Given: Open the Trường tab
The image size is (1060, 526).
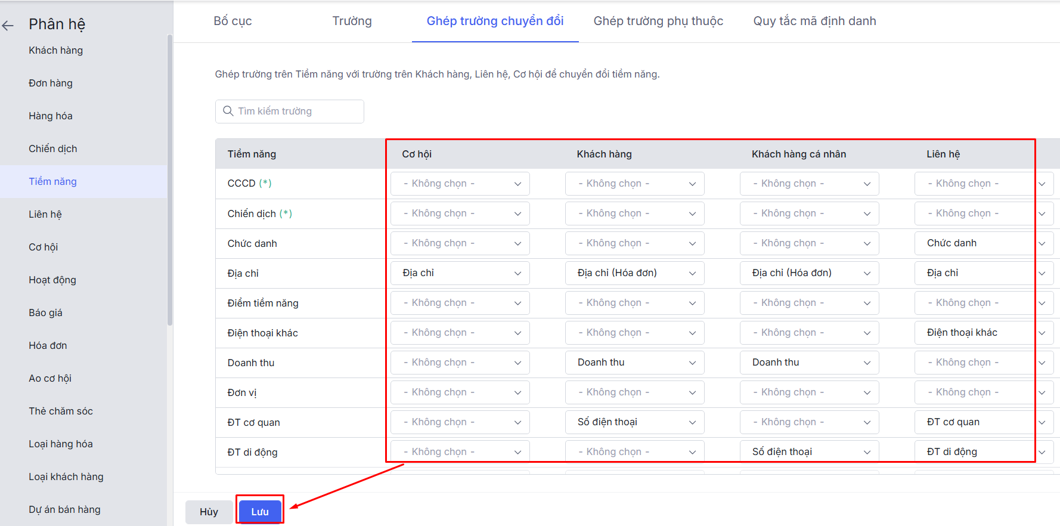Looking at the screenshot, I should coord(352,21).
